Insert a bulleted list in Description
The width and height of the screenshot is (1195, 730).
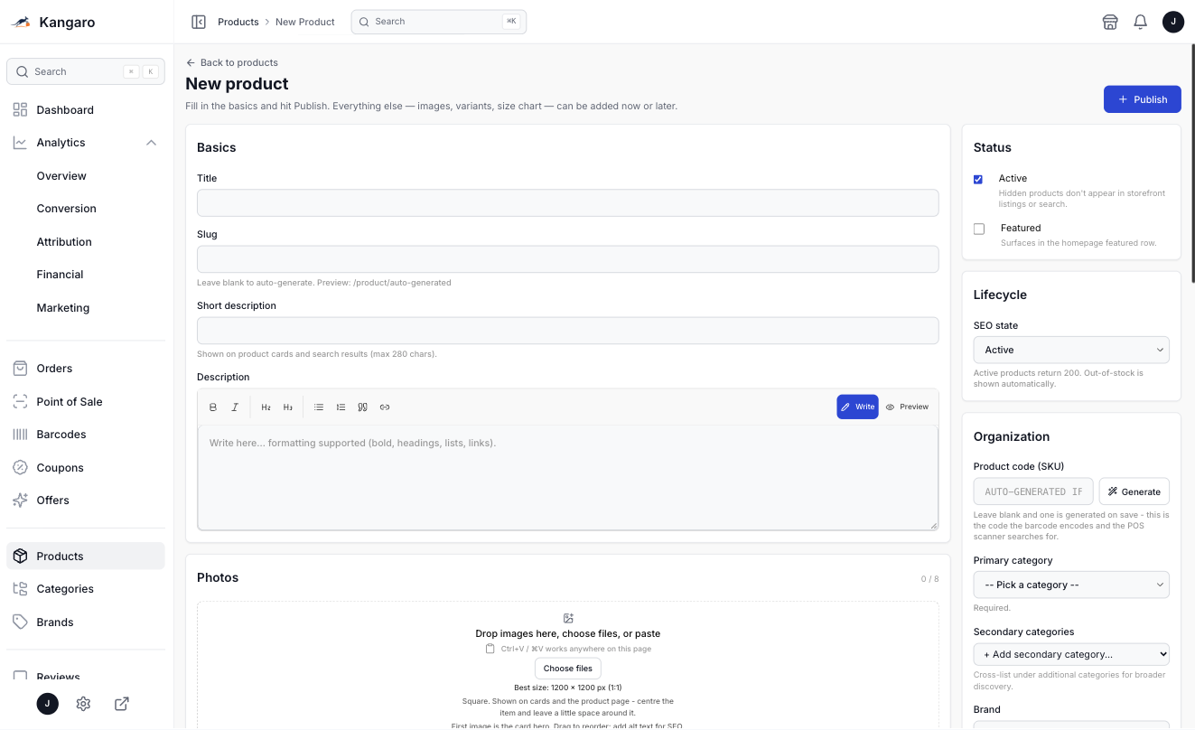click(x=319, y=407)
